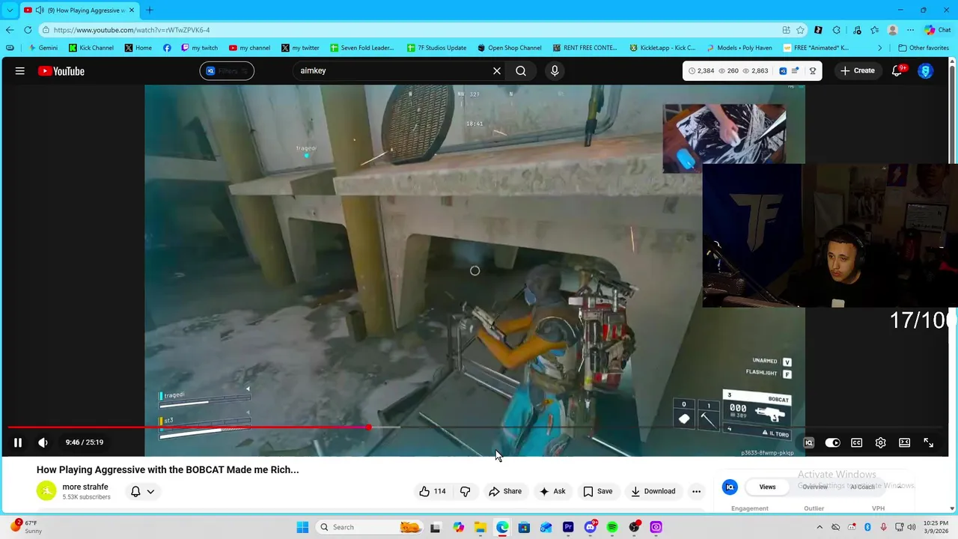
Task: Select the Overview tab in vidIQ panel
Action: click(815, 487)
